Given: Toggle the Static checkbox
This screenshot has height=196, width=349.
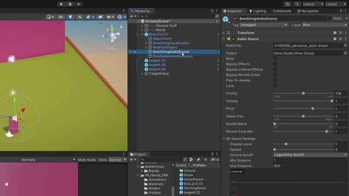Looking at the screenshot, I should pos(329,19).
